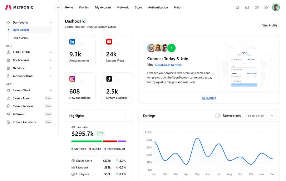The width and height of the screenshot is (286, 181).
Task: Collapse the Dashboards section with minus
Action: click(51, 23)
